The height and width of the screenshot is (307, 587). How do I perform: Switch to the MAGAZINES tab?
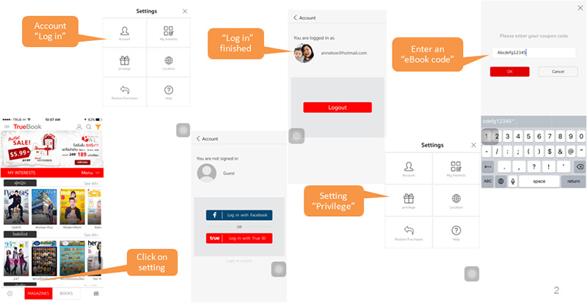[x=38, y=293]
